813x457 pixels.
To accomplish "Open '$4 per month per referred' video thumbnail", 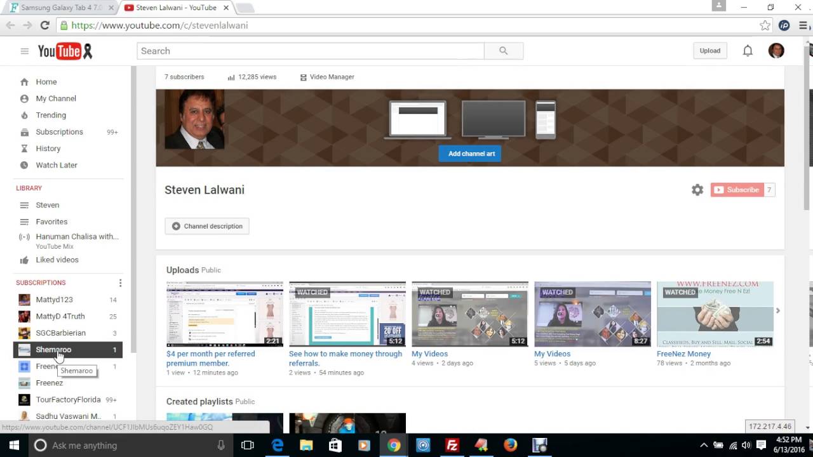I will 225,314.
